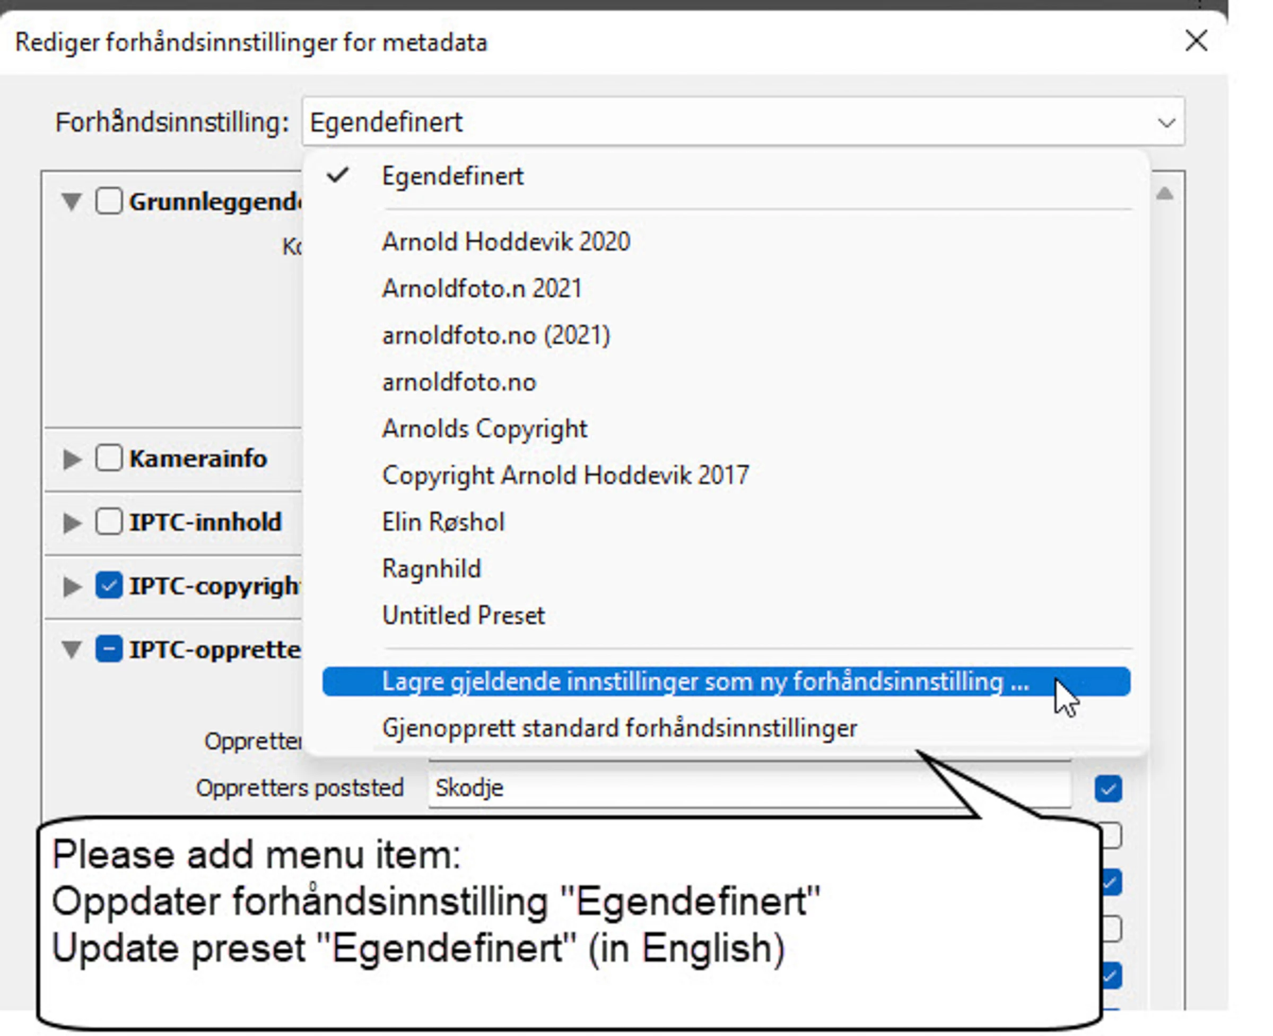Choose Arnolds Copyright preset
The height and width of the screenshot is (1036, 1273).
(x=484, y=429)
